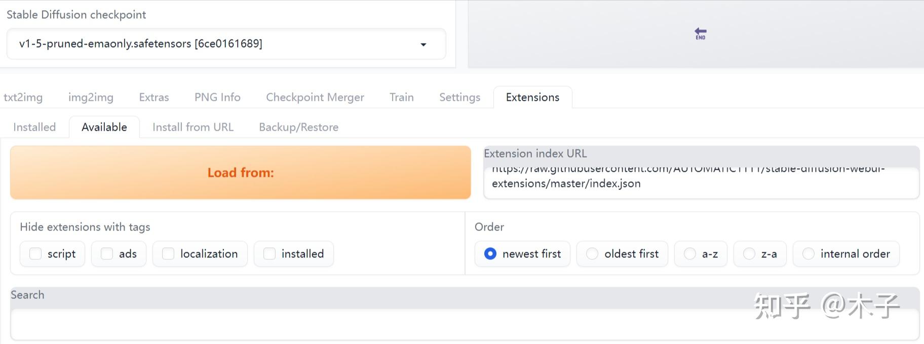Select the newest first order
The width and height of the screenshot is (924, 344).
click(x=490, y=254)
